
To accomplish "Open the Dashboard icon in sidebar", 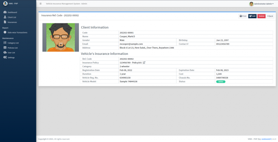I will tap(5, 12).
